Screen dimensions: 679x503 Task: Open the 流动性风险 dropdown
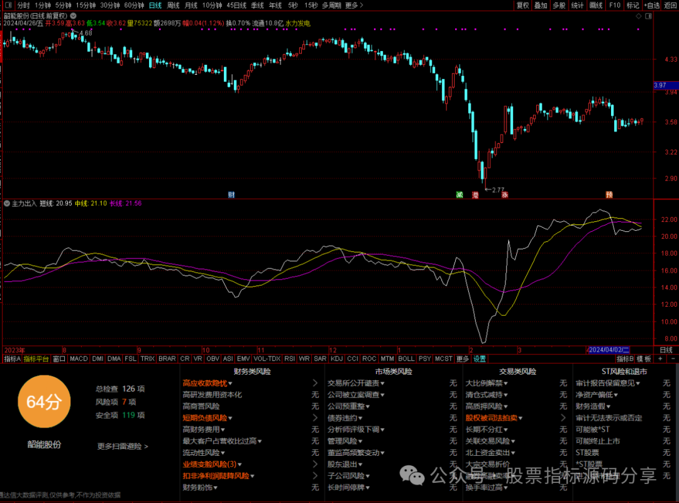(x=204, y=452)
